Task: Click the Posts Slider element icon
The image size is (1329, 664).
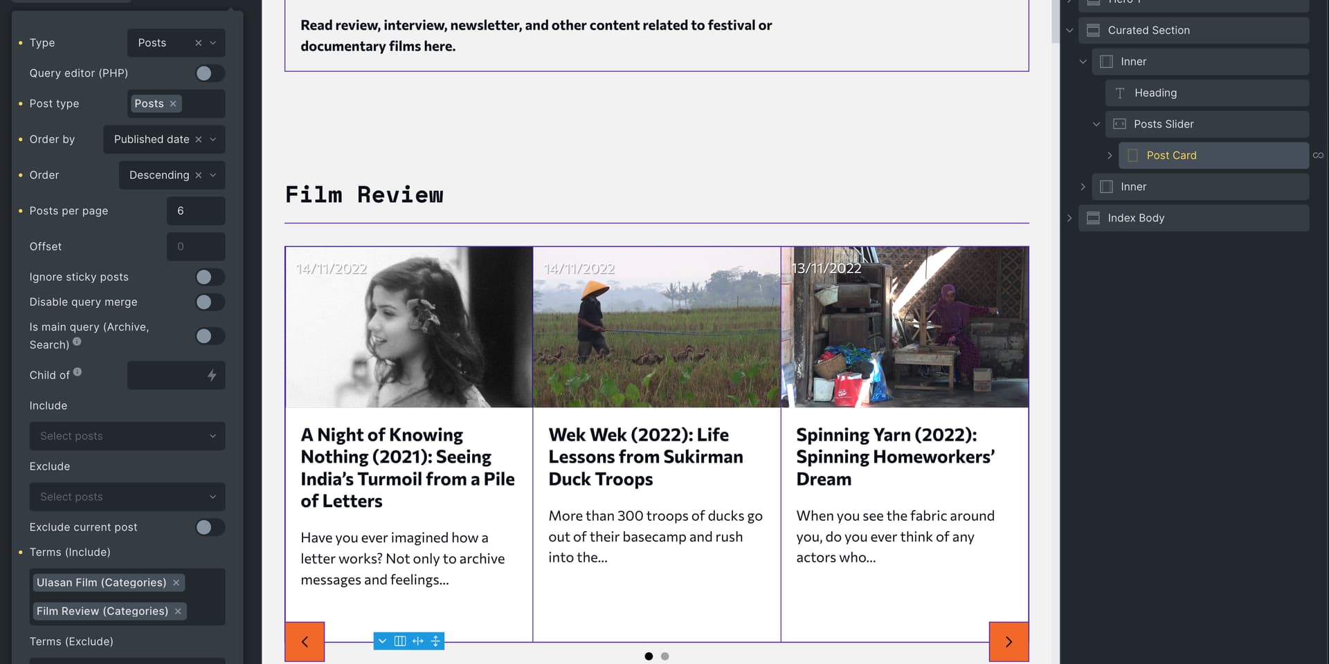Action: coord(1119,124)
